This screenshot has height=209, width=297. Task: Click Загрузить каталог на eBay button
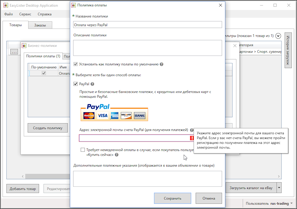pyautogui.click(x=251, y=188)
